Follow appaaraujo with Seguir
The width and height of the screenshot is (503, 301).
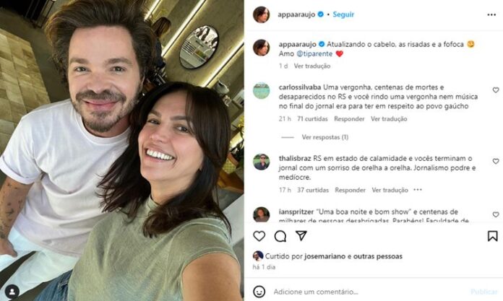343,14
